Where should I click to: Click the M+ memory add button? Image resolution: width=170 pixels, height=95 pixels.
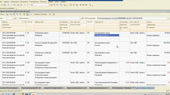click(83, 5)
